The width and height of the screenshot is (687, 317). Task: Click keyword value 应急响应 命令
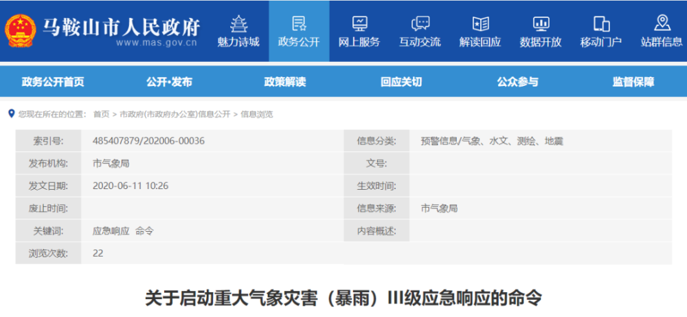tap(123, 231)
